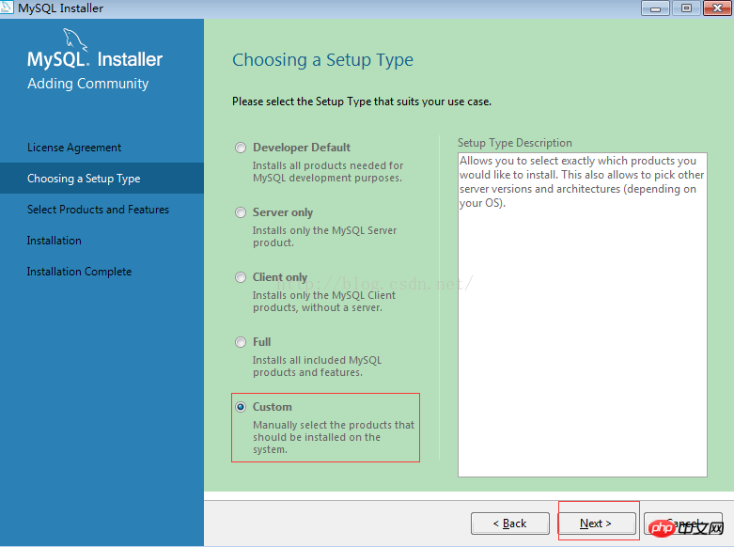Screen dimensions: 734x547
Task: Close the MySQL Installer window
Action: pos(717,8)
